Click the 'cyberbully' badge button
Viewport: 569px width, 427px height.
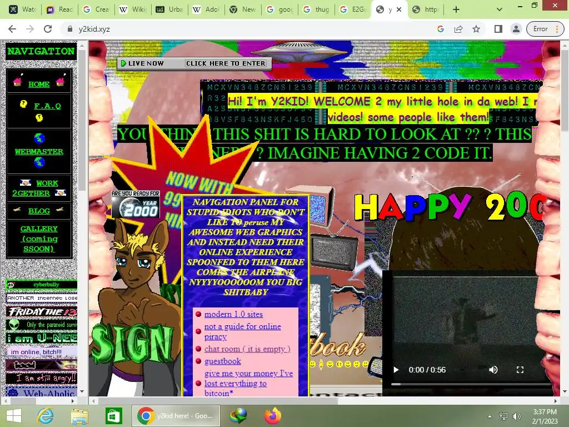coord(42,285)
